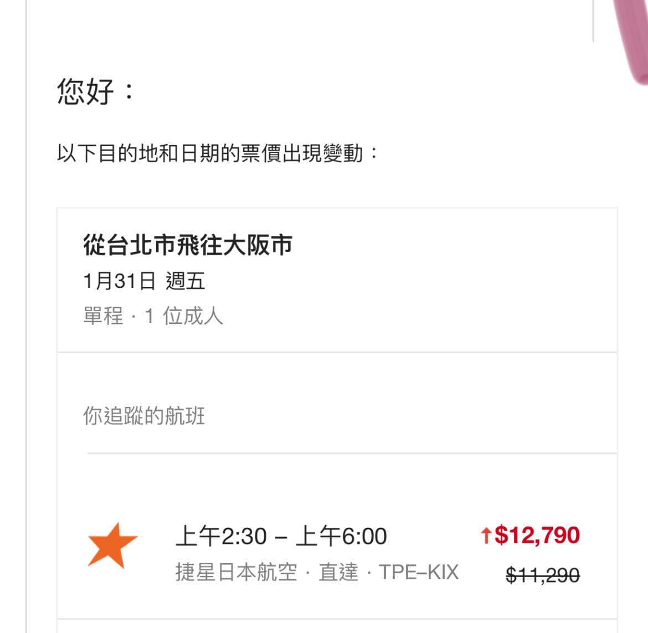
Task: Click the red price increase arrow
Action: [486, 536]
